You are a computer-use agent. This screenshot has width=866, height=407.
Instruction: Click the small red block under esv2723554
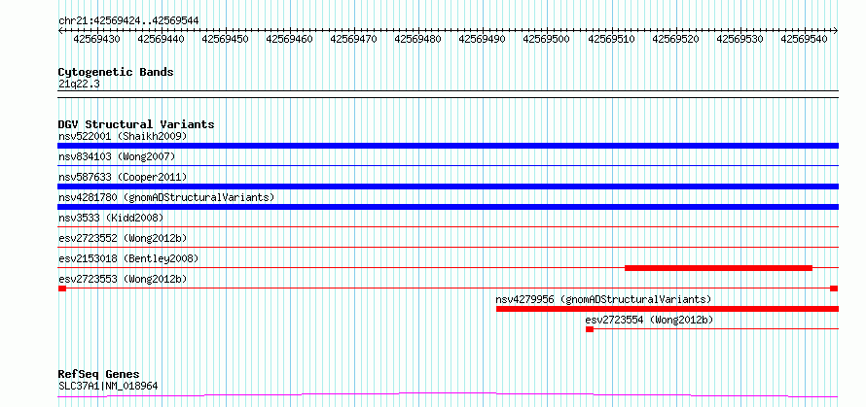click(590, 329)
